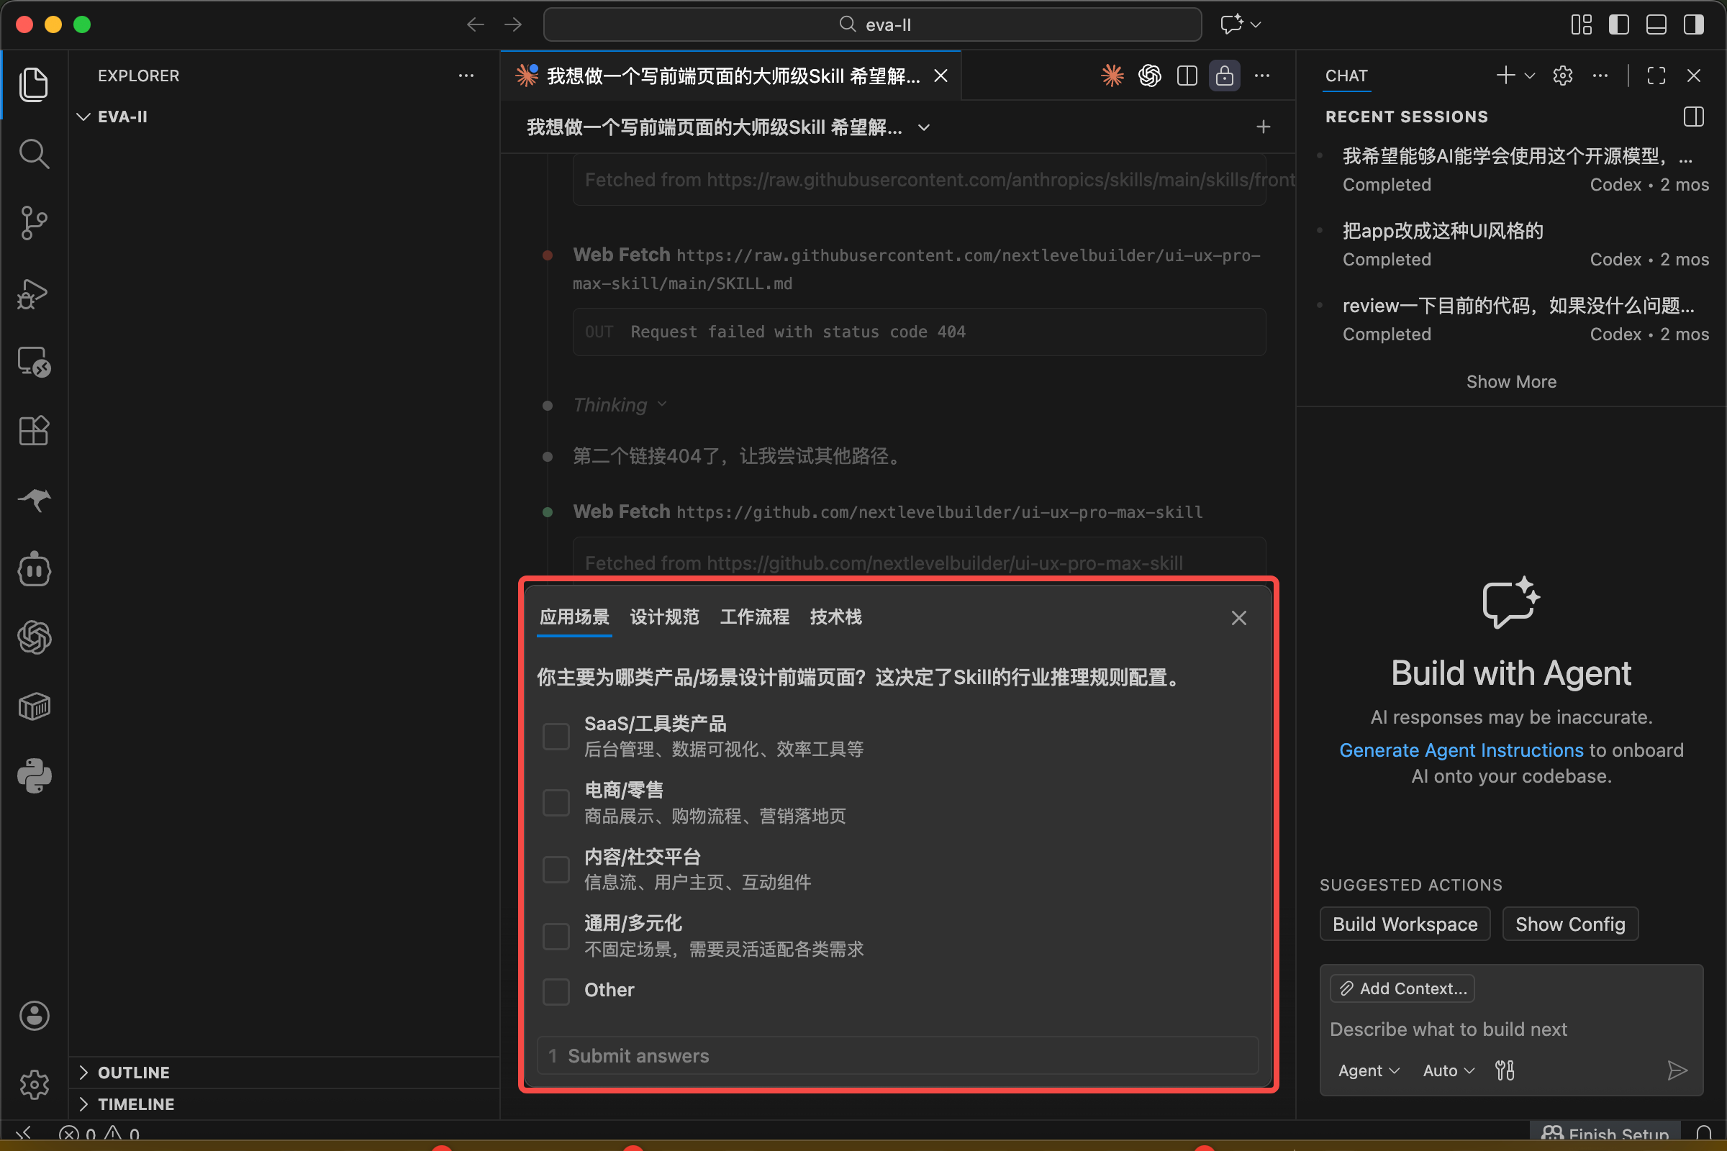1727x1151 pixels.
Task: Go back with the left arrow
Action: [x=475, y=25]
